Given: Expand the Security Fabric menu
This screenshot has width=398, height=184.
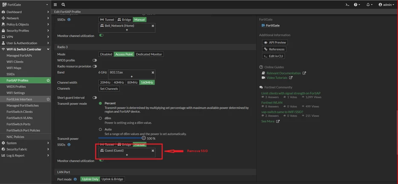Looking at the screenshot, I should pyautogui.click(x=26, y=149).
